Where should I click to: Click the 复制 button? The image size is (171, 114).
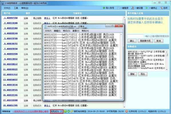132,74
